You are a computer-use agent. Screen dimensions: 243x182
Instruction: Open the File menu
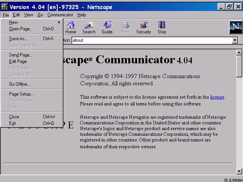point(6,15)
